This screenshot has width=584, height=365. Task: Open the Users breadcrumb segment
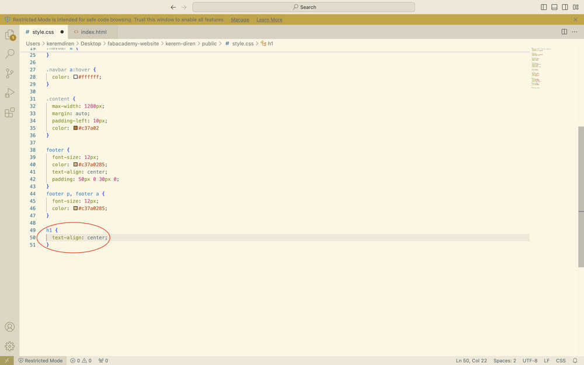[33, 44]
